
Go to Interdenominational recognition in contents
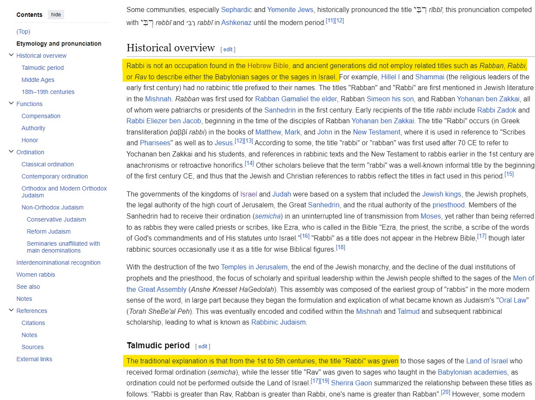[58, 262]
